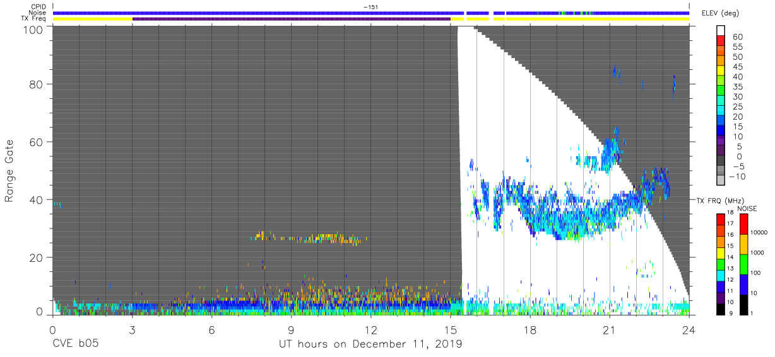
Task: Pick the red 55-60 segment of ELEV colorbar
Action: pos(721,42)
